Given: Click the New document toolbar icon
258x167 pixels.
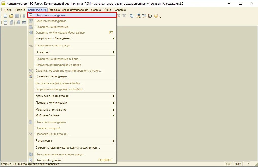Looking at the screenshot, I should tap(5, 16).
